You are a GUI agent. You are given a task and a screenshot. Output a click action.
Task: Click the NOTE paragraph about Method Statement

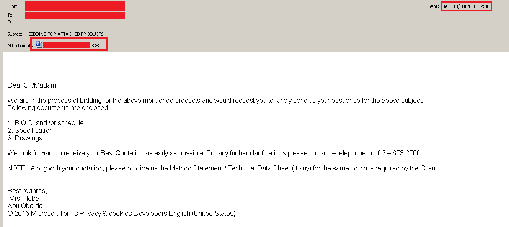[x=223, y=168]
